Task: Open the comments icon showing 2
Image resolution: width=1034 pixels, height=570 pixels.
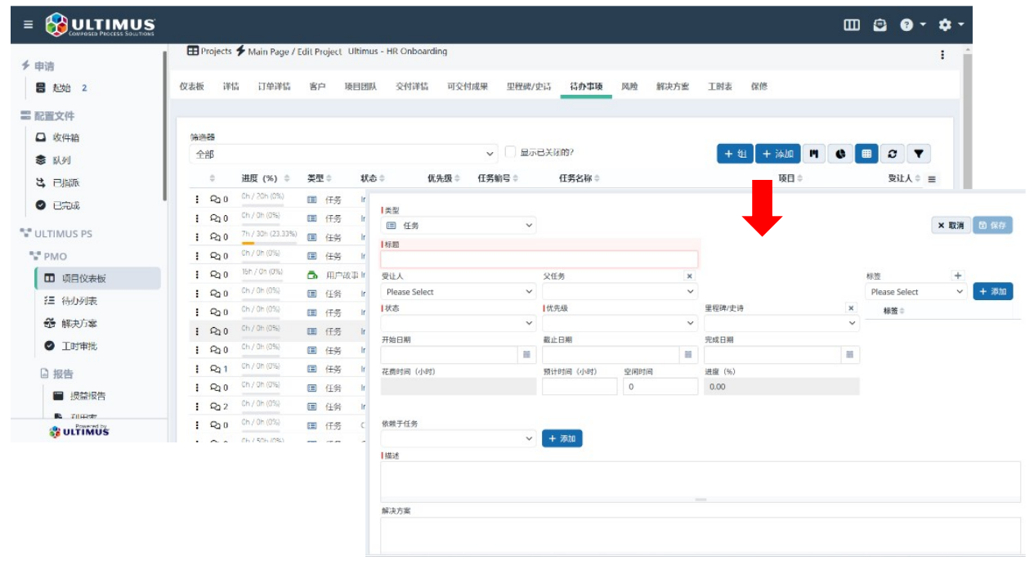Action: 219,406
